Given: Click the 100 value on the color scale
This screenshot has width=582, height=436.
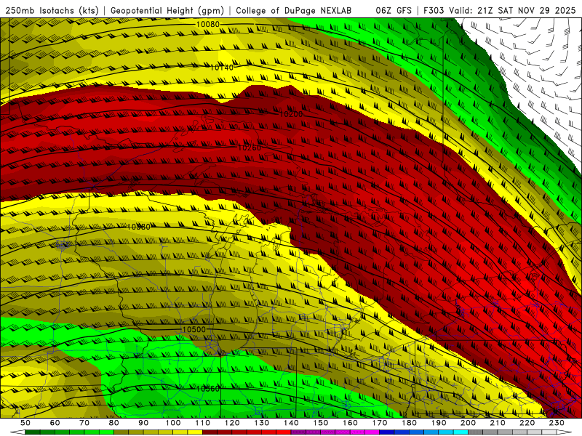Looking at the screenshot, I should [173, 423].
